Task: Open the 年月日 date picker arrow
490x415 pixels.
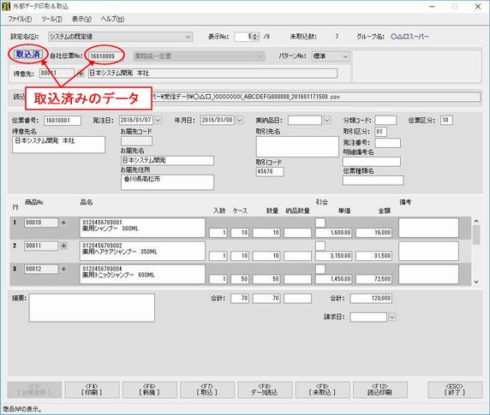Action: coord(239,120)
